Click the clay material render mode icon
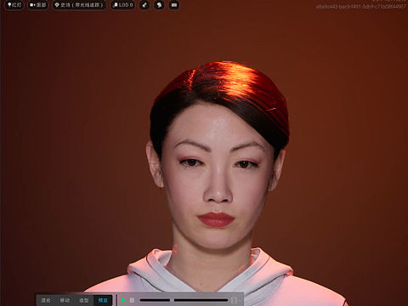 (159, 5)
